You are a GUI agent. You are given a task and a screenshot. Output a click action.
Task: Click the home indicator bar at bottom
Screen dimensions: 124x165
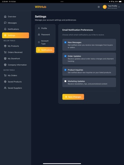click(62, 164)
